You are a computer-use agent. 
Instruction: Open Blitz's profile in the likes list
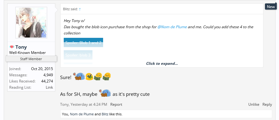click(x=105, y=114)
